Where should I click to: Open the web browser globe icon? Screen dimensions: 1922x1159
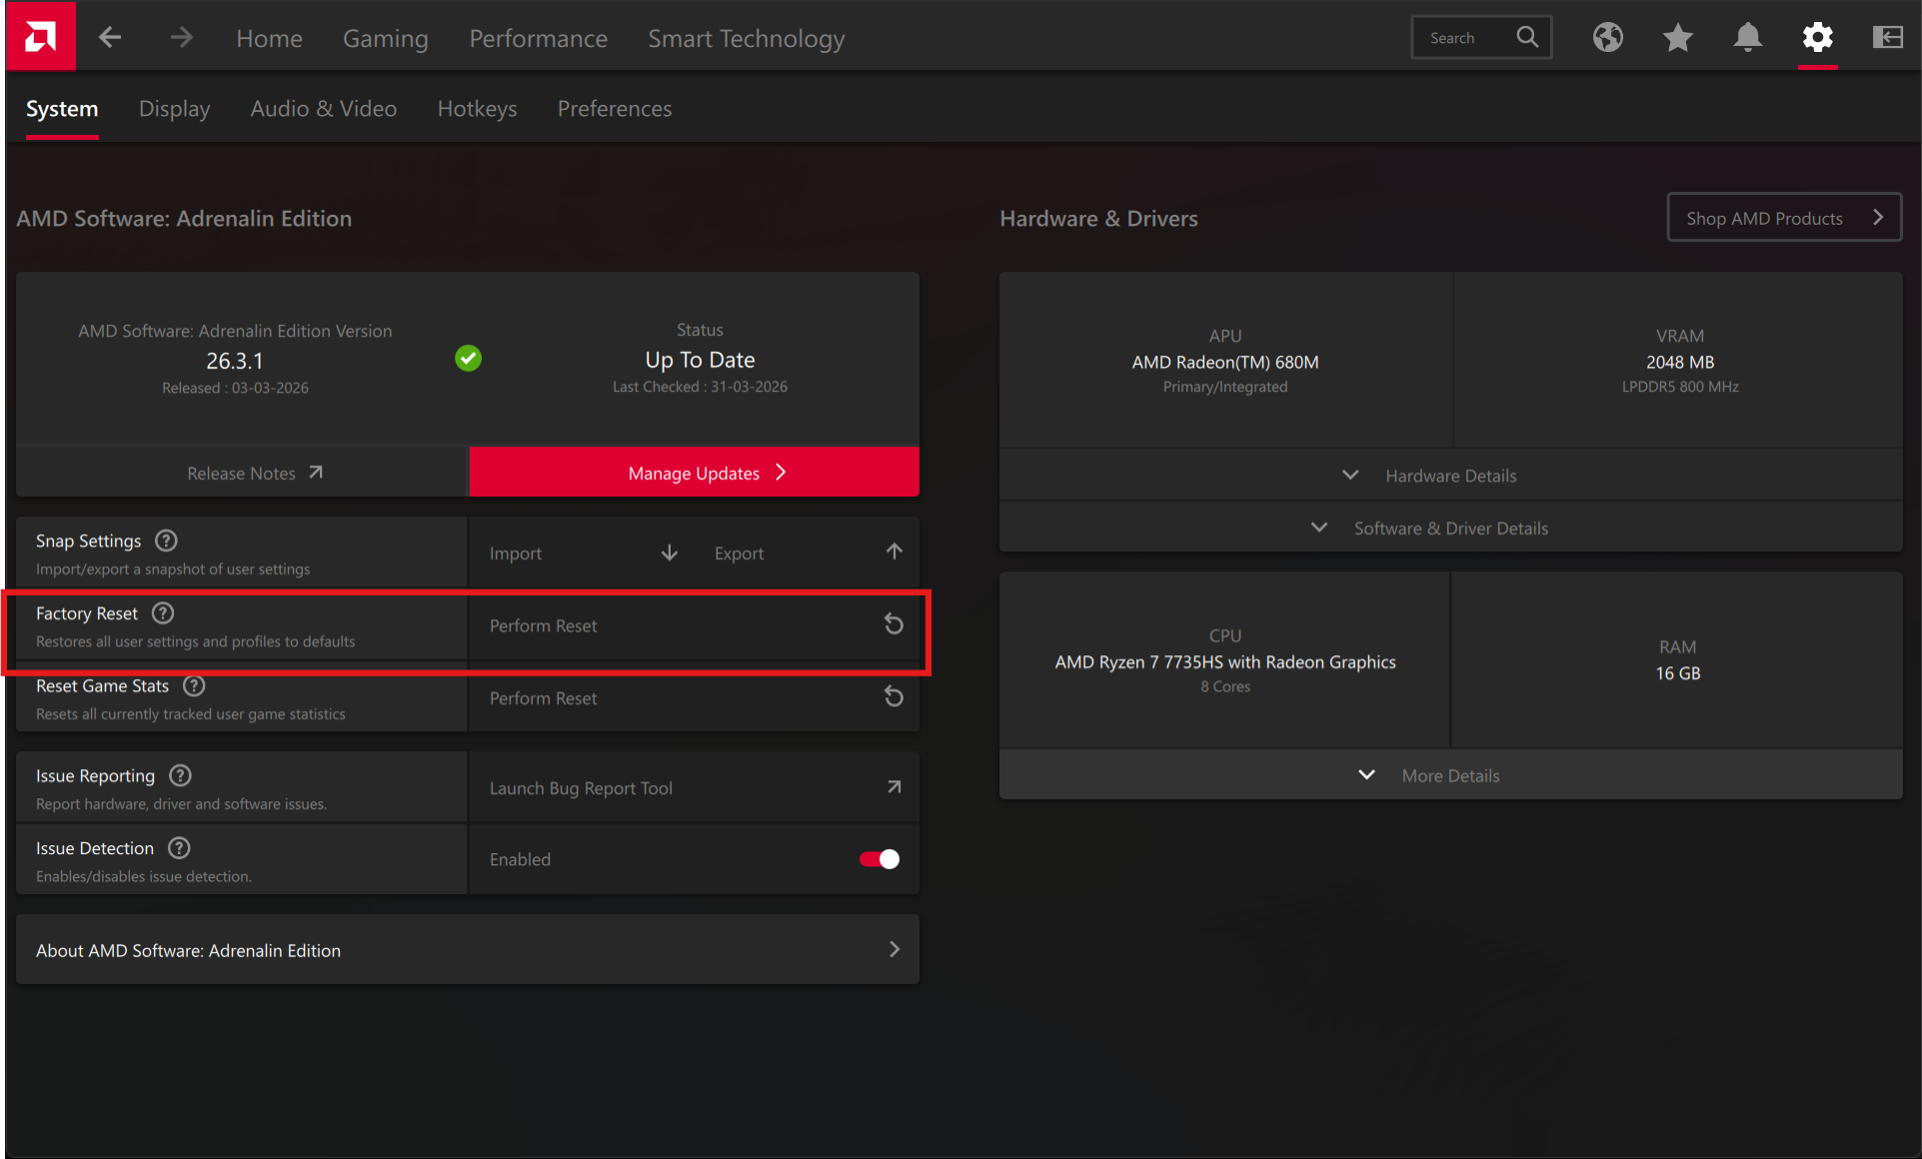pos(1607,38)
